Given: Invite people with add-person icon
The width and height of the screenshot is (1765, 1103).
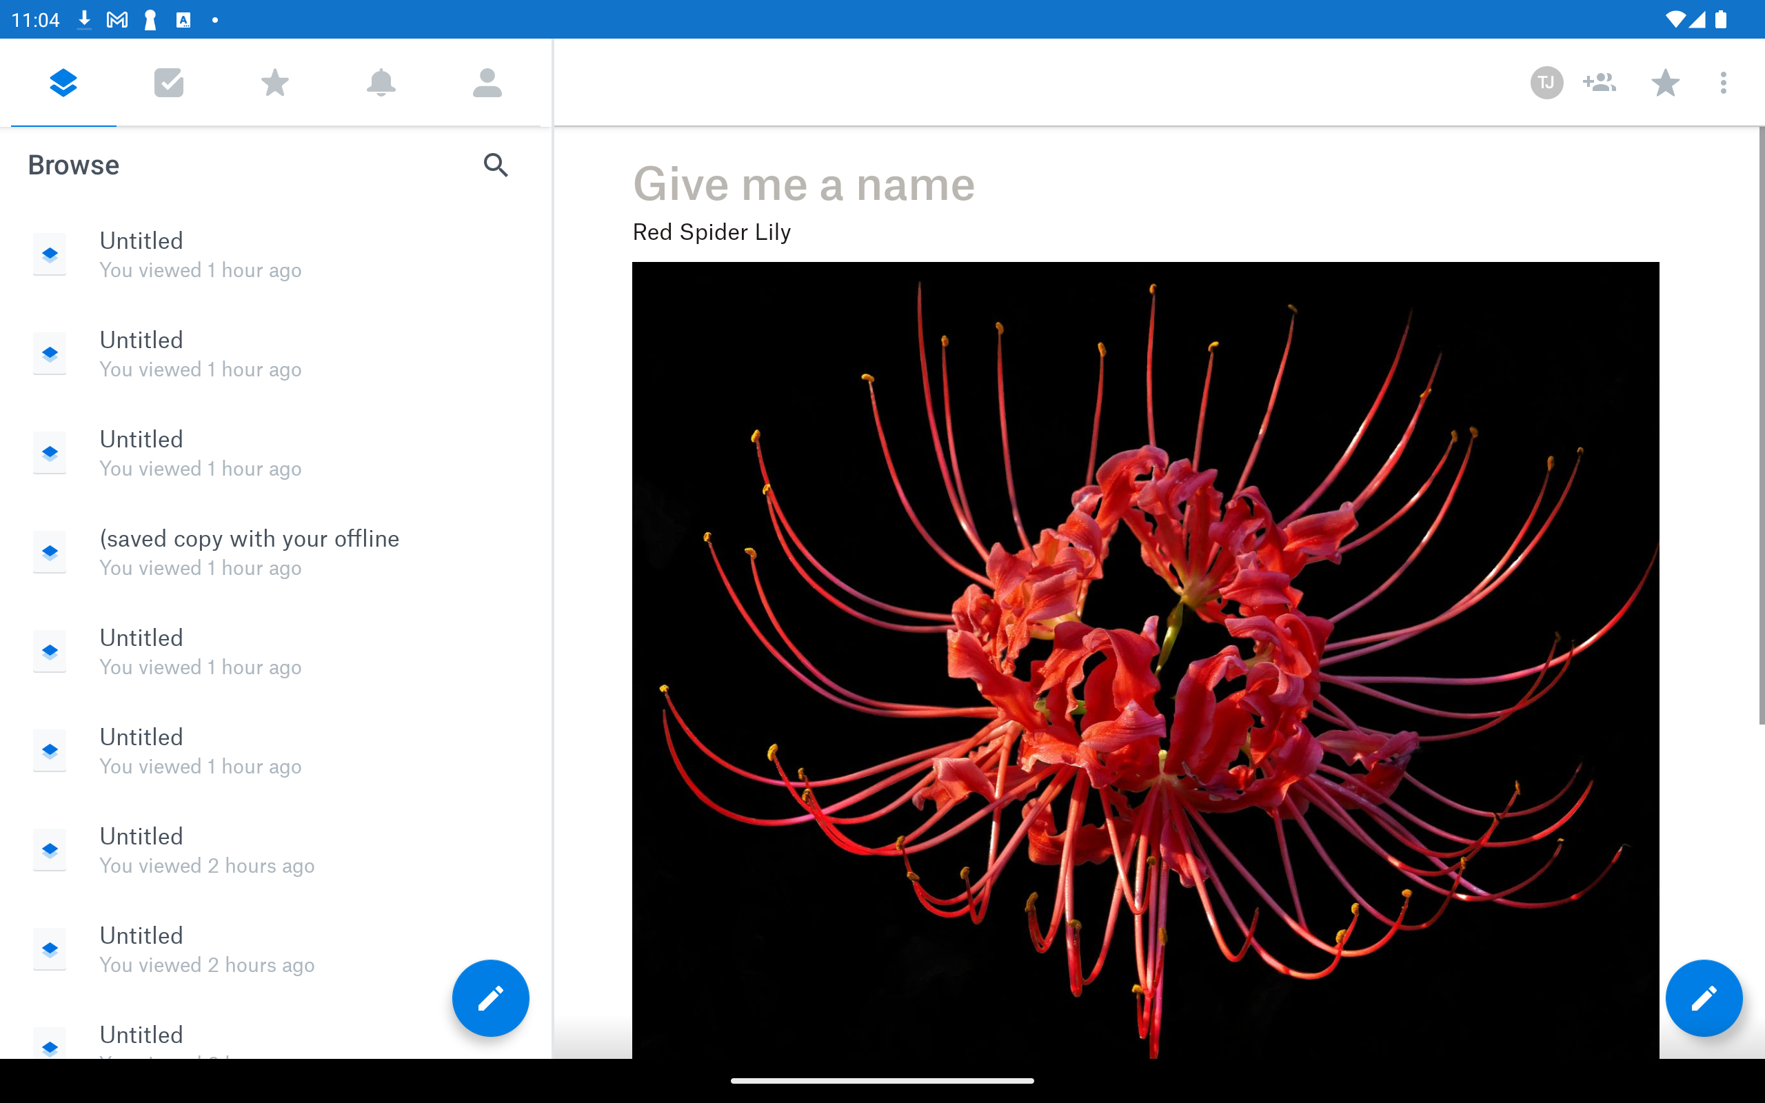Looking at the screenshot, I should [x=1600, y=83].
